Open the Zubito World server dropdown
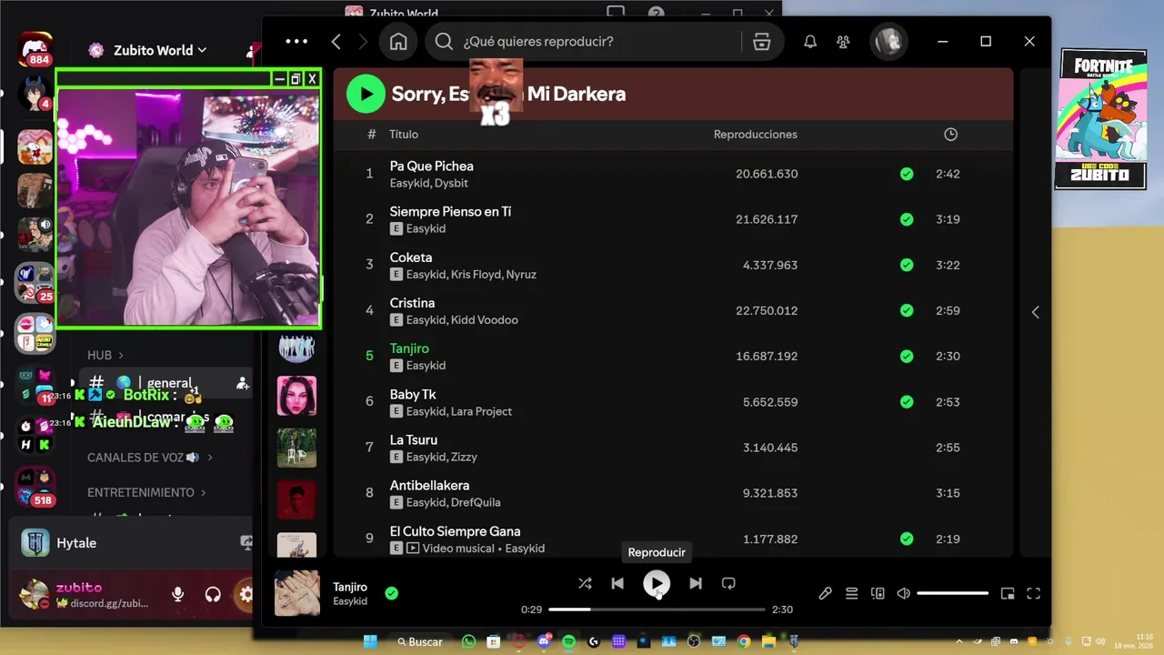This screenshot has height=655, width=1164. click(160, 50)
